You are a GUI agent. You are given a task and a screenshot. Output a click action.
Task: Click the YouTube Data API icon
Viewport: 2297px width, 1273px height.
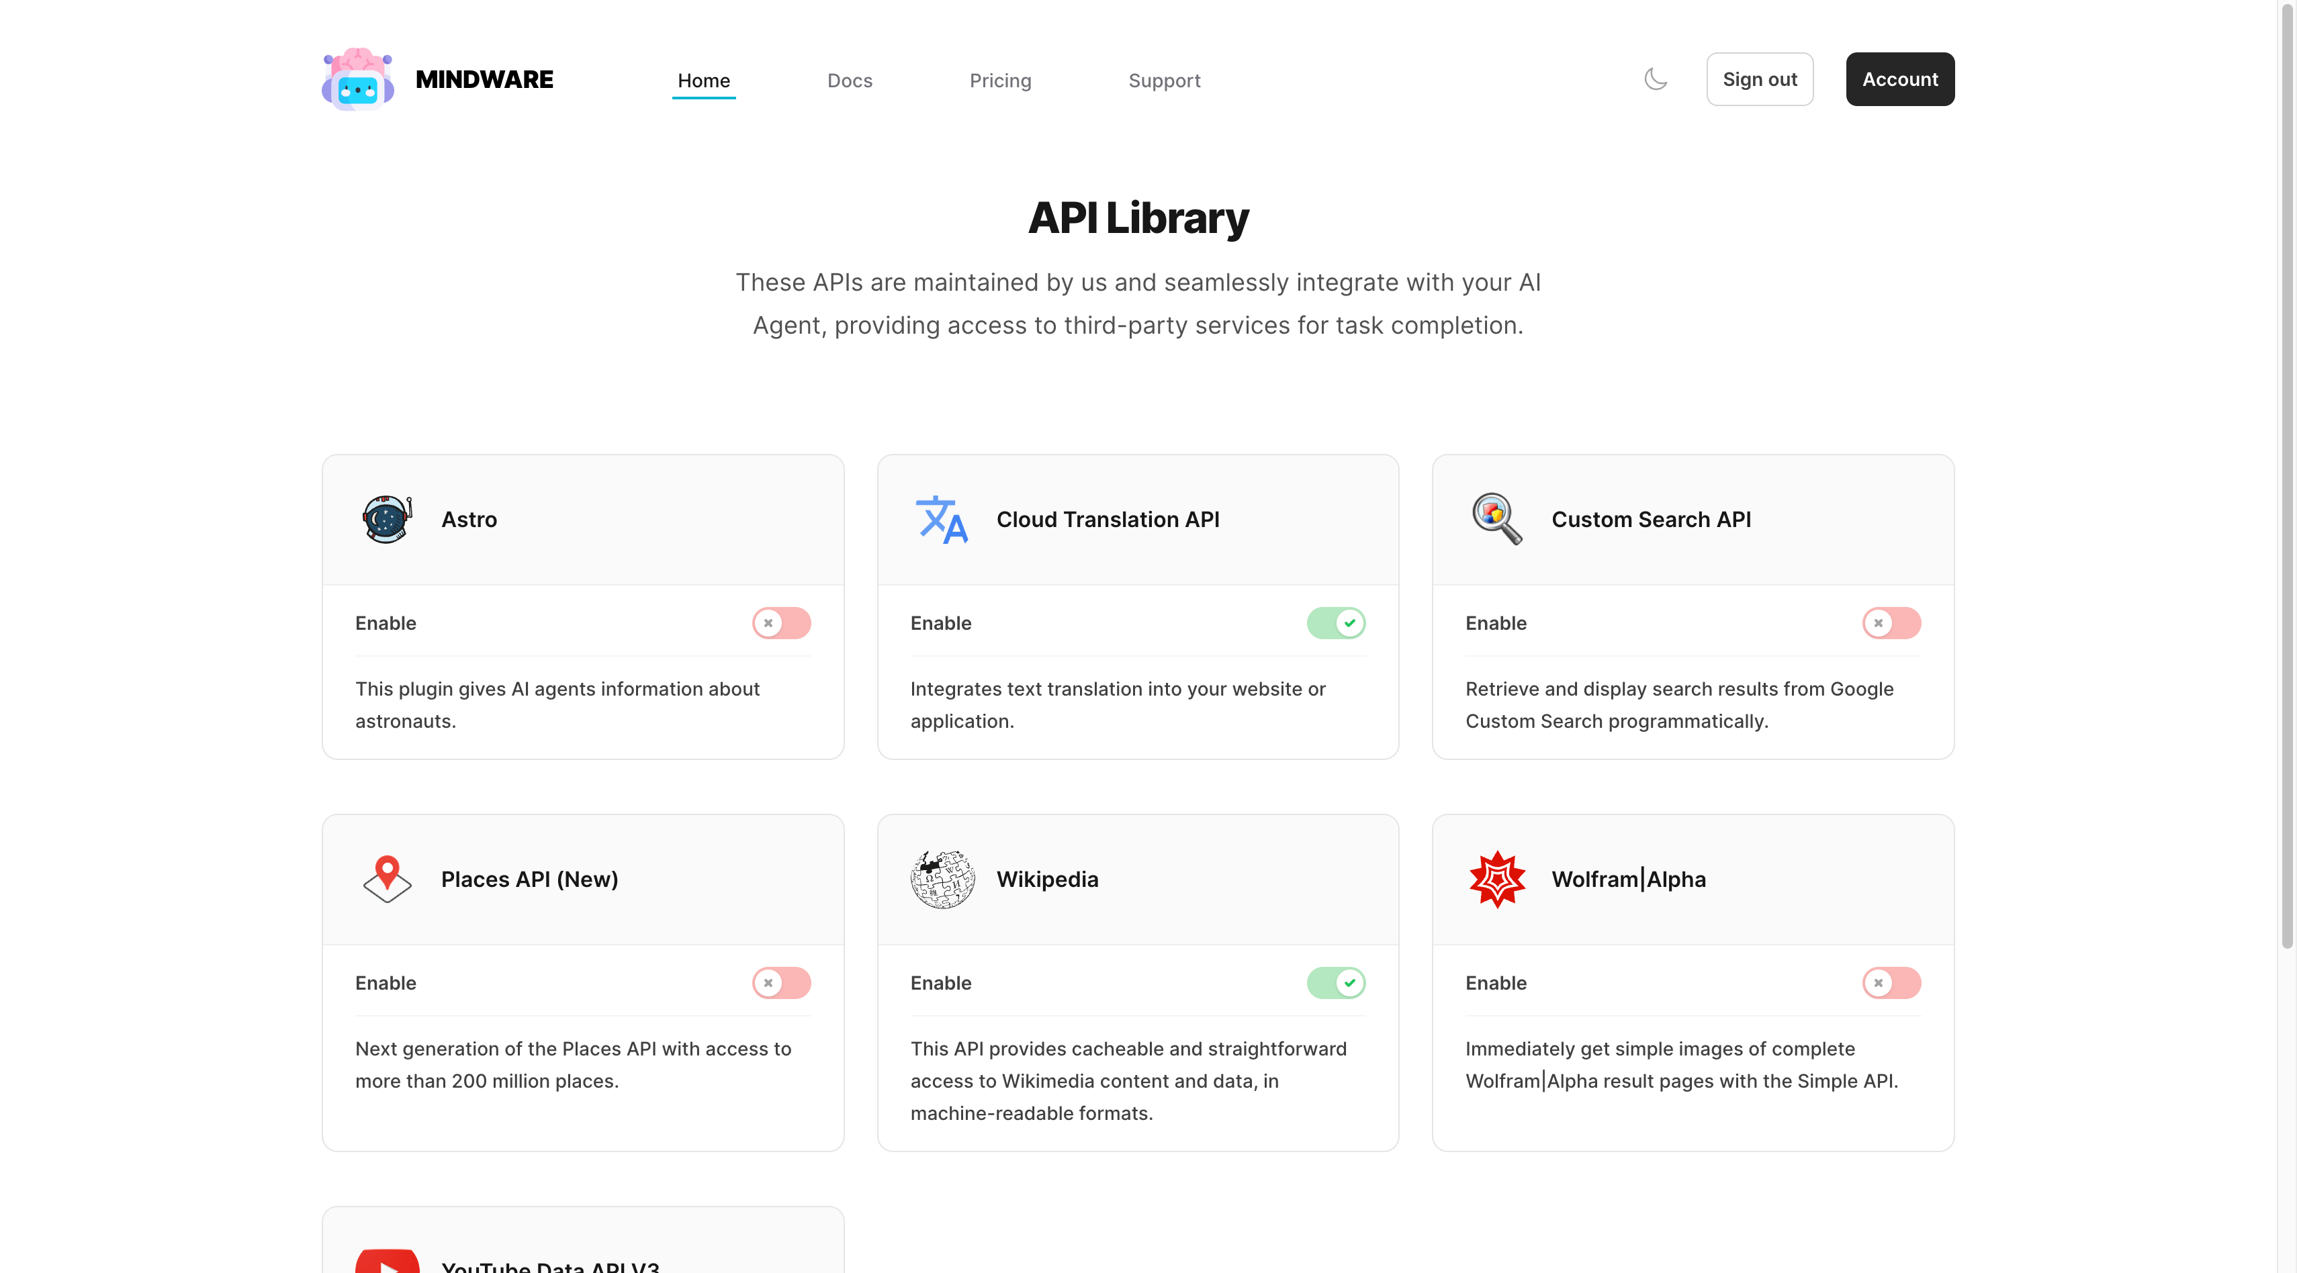(x=387, y=1260)
